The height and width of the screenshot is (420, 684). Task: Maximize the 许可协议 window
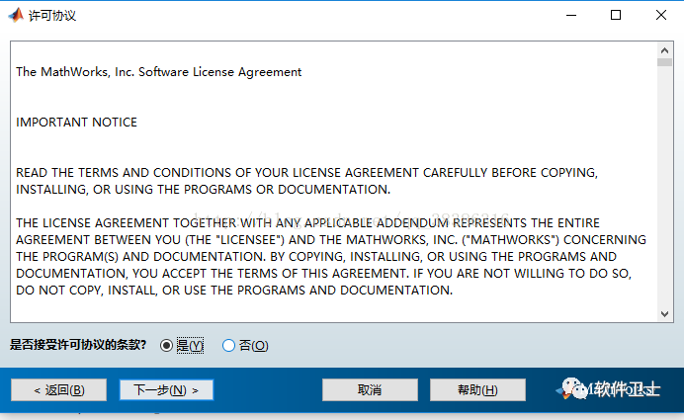click(x=616, y=15)
